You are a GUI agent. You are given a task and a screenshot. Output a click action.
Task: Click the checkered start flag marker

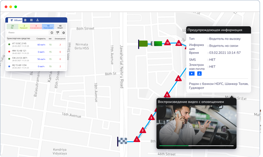click(122, 141)
